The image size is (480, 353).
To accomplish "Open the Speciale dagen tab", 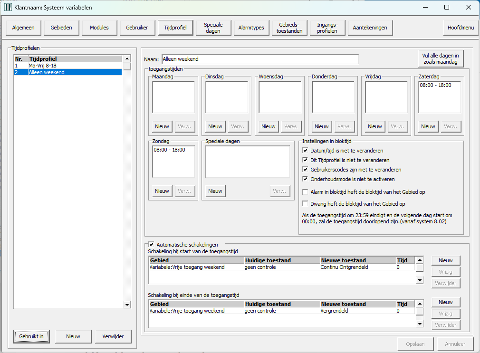I will [213, 28].
